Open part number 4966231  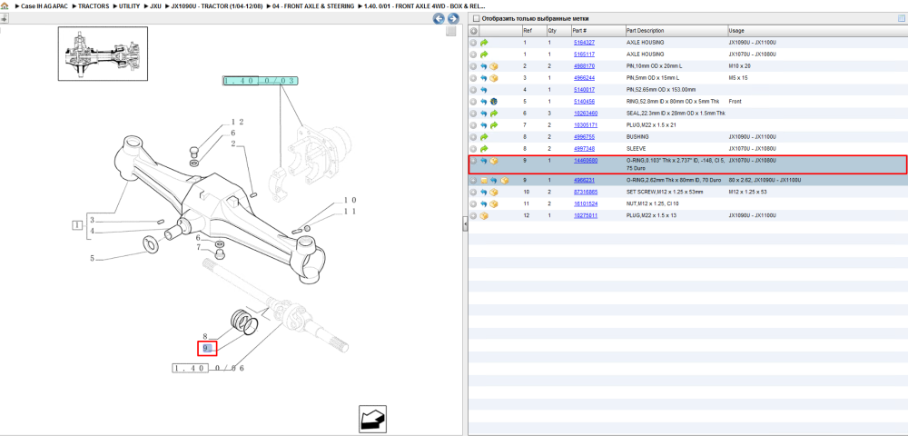point(584,180)
